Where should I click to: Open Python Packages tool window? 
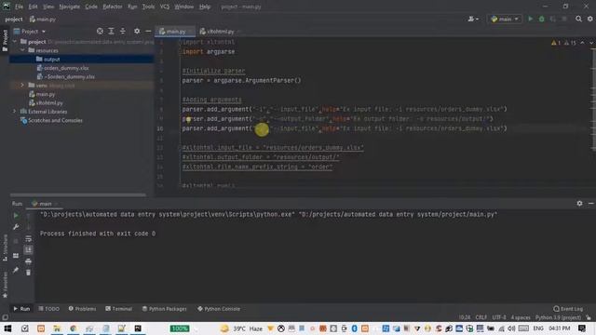(x=164, y=309)
